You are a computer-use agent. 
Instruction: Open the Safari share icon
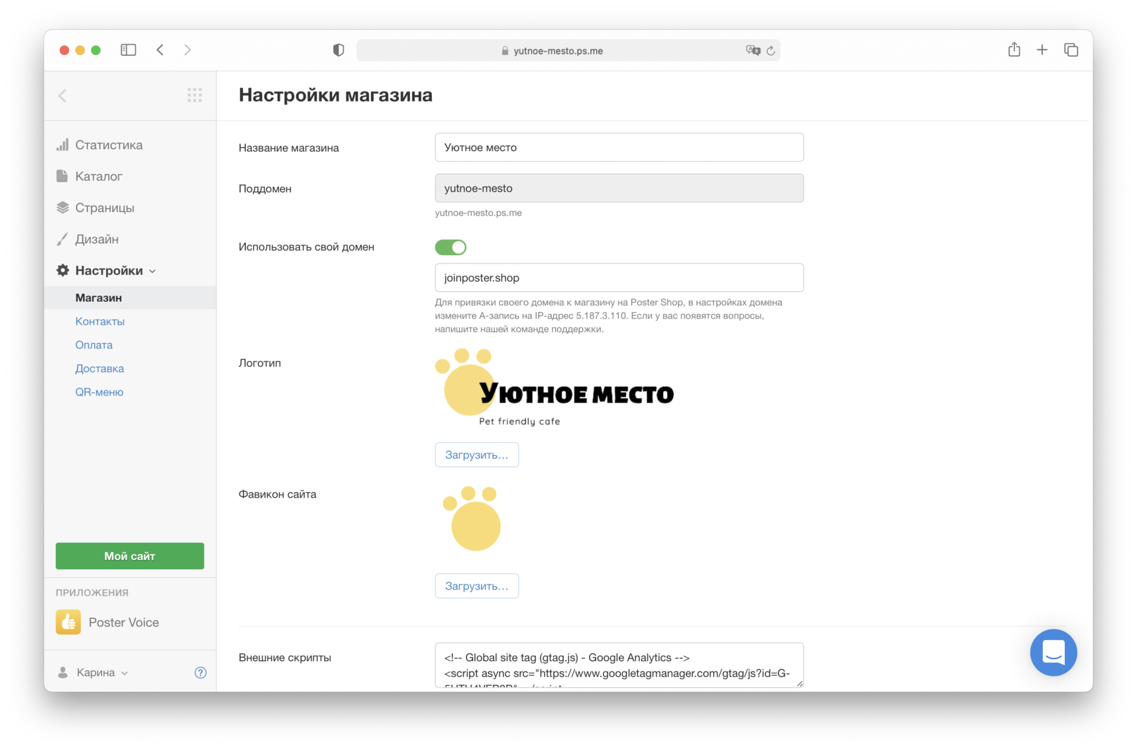(1014, 50)
